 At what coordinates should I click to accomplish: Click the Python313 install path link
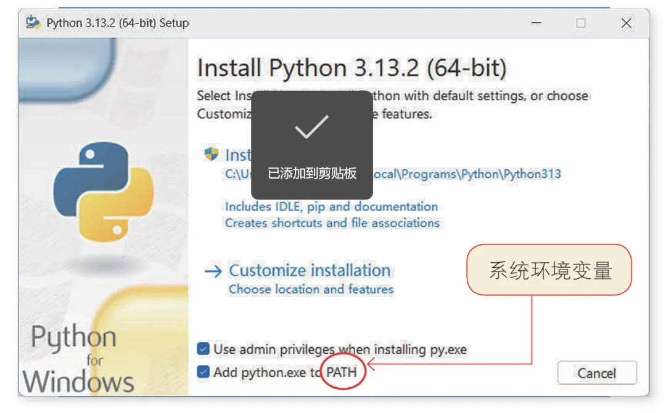coord(393,174)
